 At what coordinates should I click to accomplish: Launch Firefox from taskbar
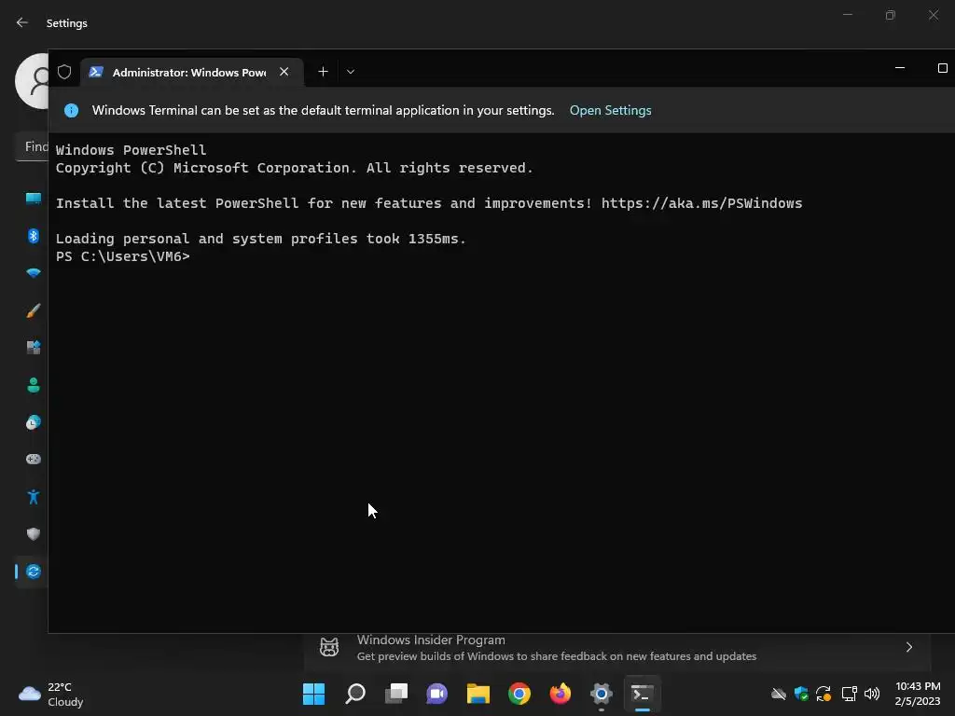pyautogui.click(x=560, y=694)
